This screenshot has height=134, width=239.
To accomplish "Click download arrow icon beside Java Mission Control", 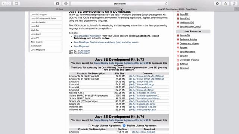I will 178,27.
